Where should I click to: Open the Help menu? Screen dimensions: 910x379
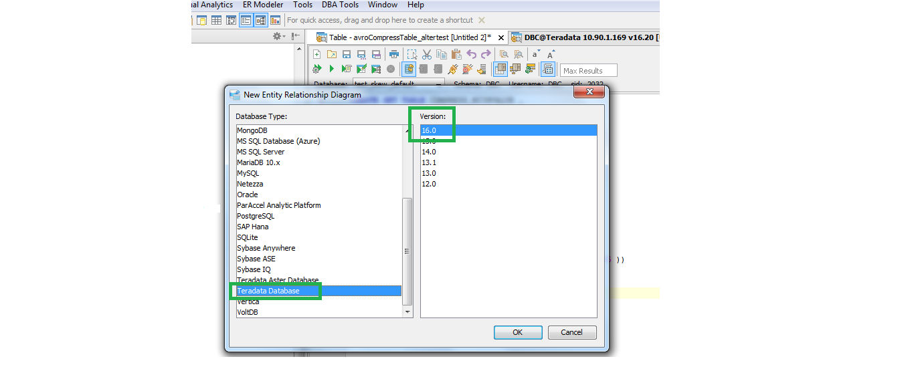[416, 5]
